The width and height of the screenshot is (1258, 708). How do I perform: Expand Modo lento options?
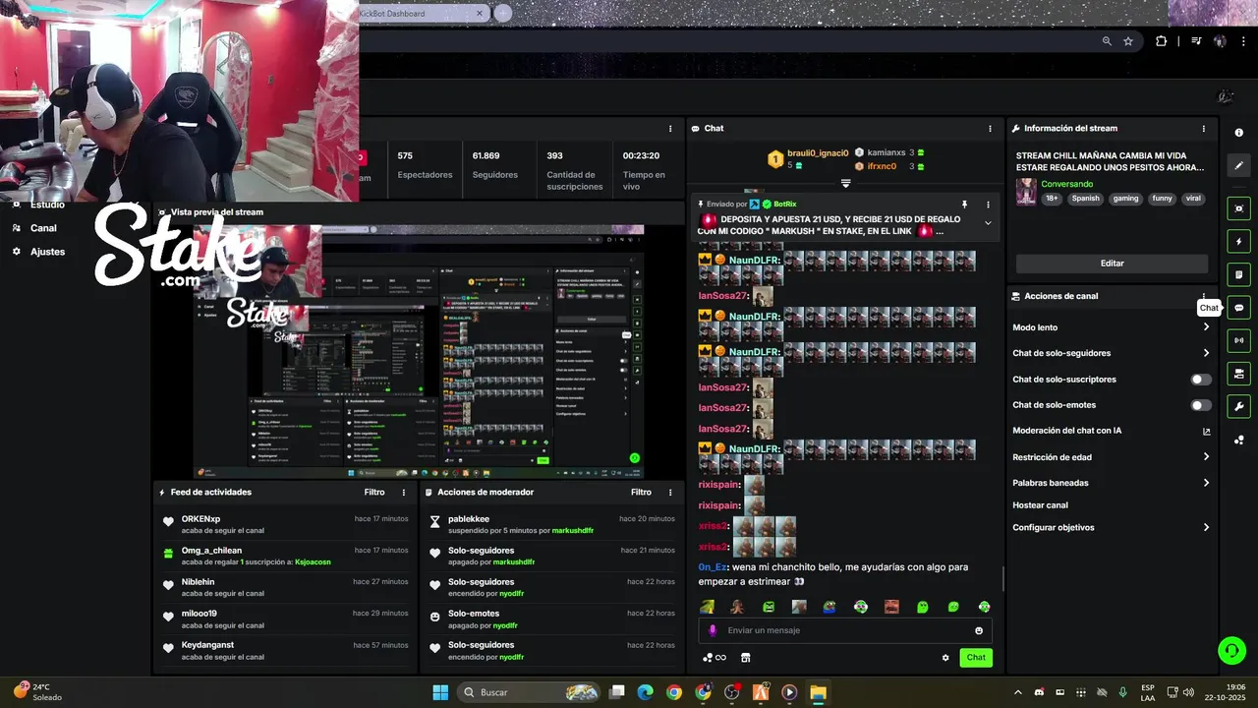(x=1206, y=327)
